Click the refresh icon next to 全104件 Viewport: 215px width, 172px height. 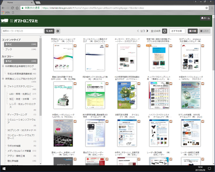(x=164, y=31)
